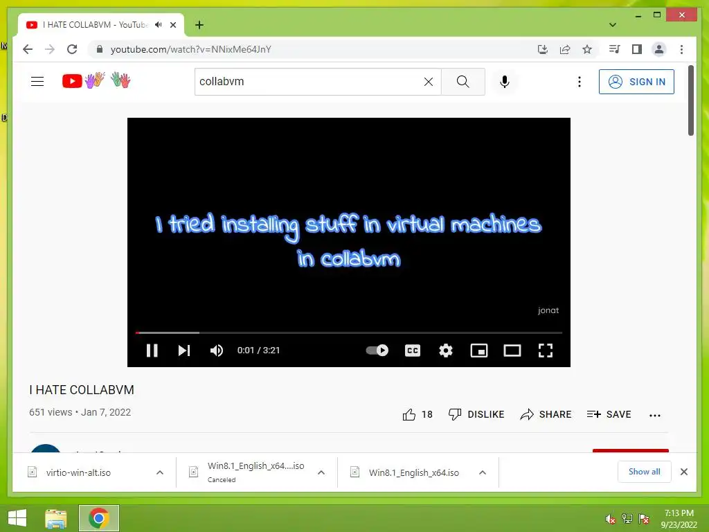This screenshot has width=709, height=532.
Task: Open Action Center flag icon
Action: (x=644, y=519)
